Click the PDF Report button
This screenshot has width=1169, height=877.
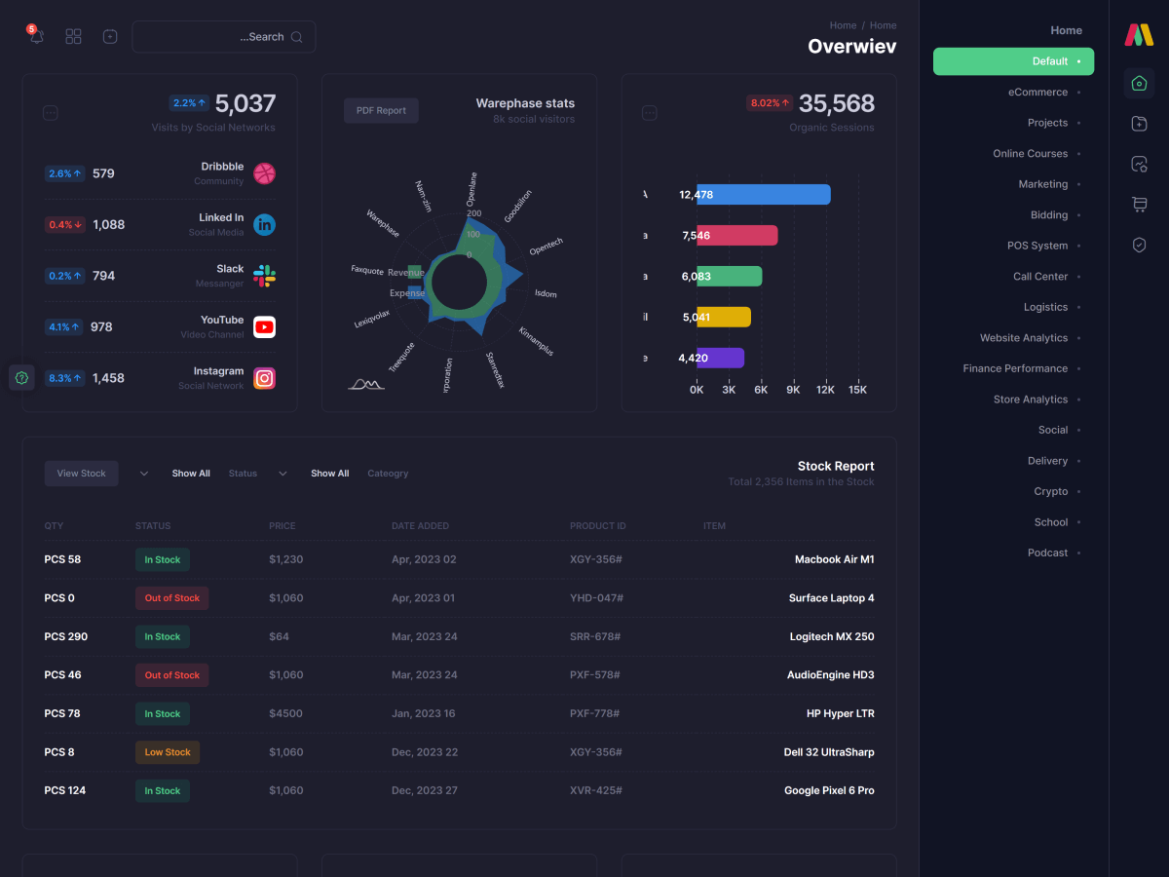point(381,111)
